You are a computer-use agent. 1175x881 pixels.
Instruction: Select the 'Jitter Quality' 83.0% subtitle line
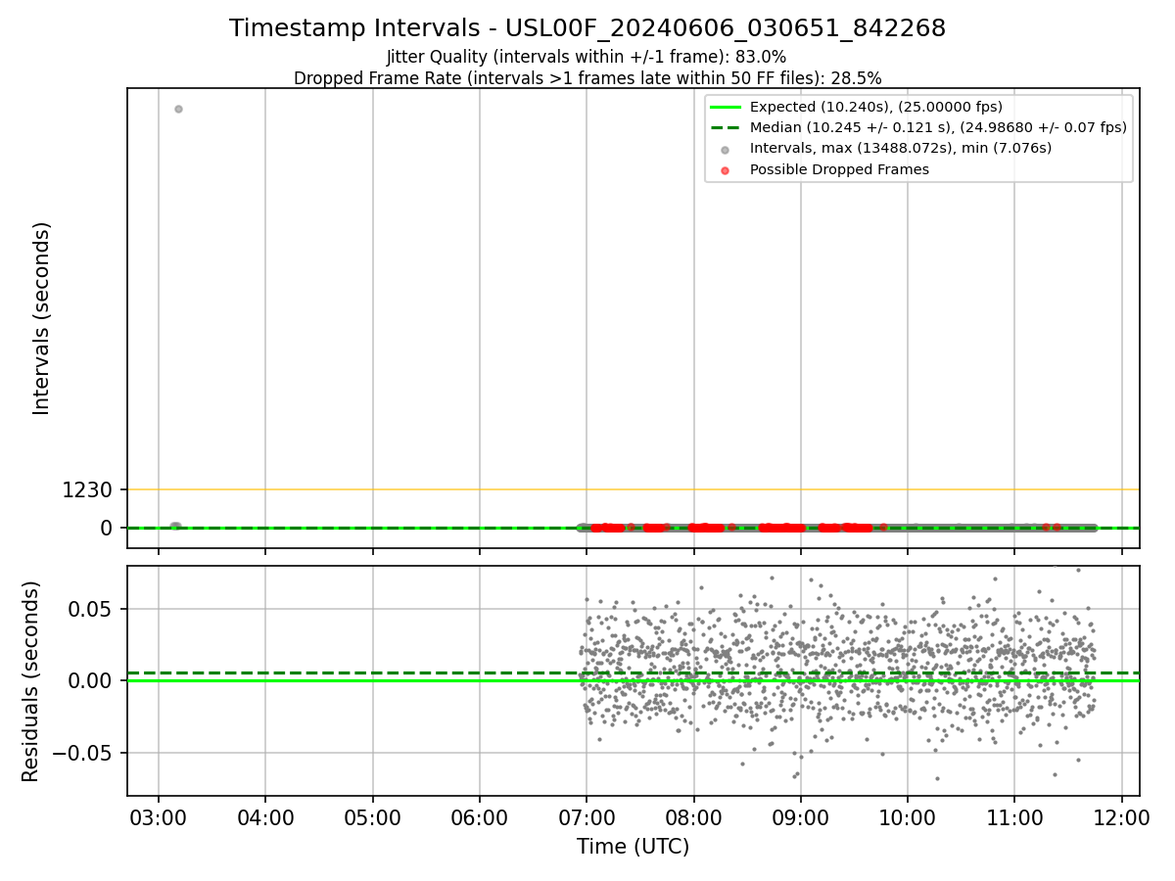587,57
